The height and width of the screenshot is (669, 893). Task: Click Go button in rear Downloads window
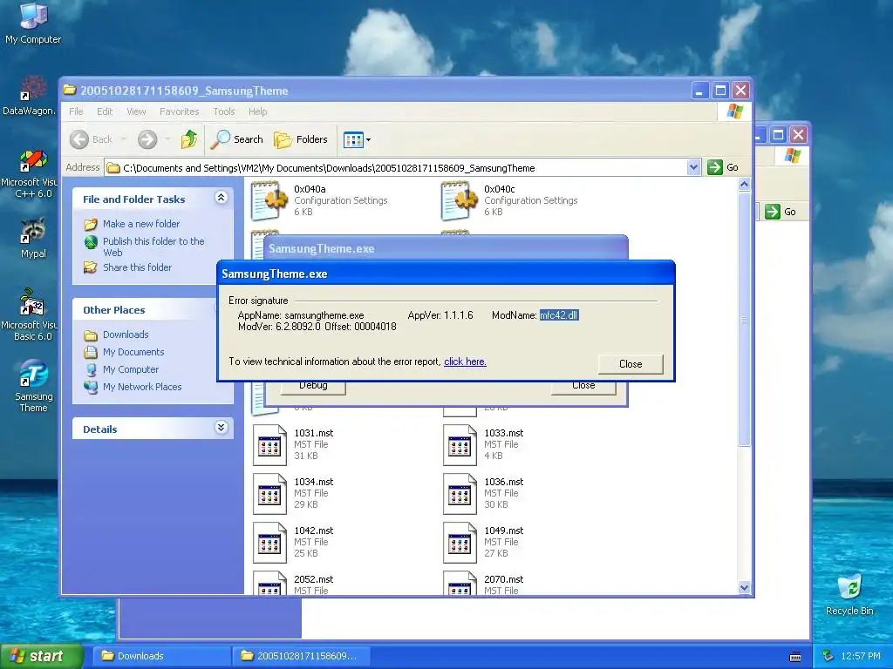point(781,212)
